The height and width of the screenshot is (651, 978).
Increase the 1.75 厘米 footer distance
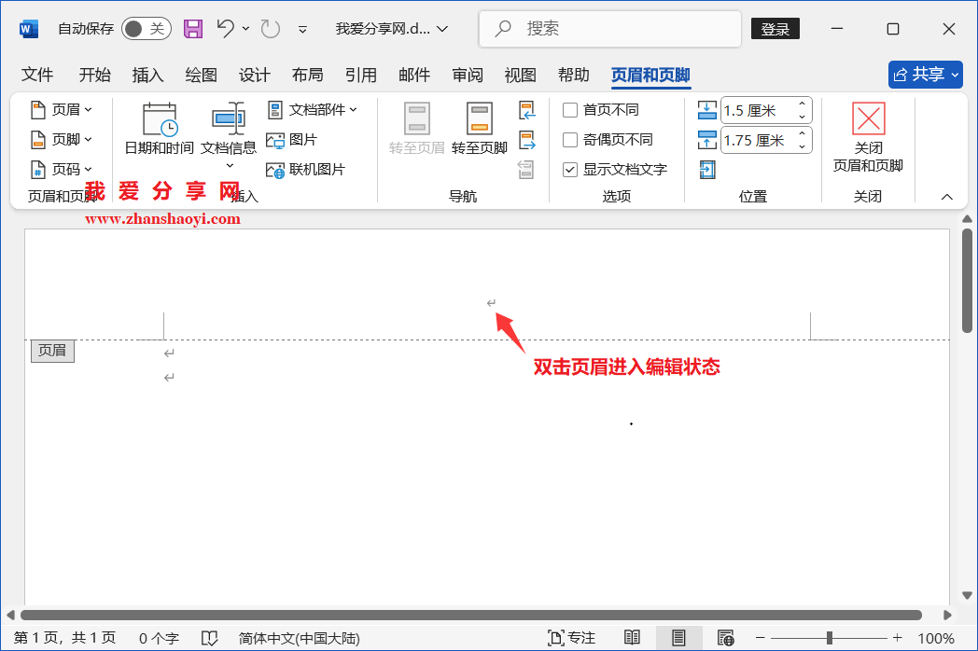click(x=803, y=133)
